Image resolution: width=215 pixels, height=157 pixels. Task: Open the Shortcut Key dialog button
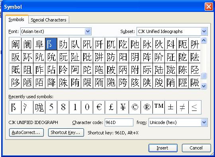(66, 132)
